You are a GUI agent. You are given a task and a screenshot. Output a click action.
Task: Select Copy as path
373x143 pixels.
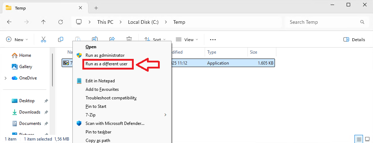point(122,141)
